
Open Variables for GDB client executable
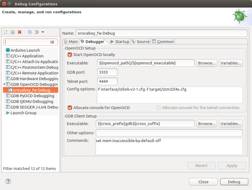pos(231,124)
